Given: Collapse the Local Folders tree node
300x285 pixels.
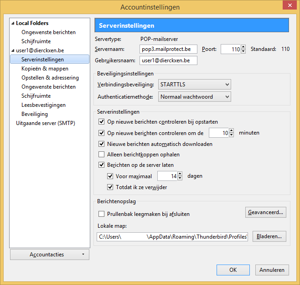Looking at the screenshot, I should coord(13,23).
